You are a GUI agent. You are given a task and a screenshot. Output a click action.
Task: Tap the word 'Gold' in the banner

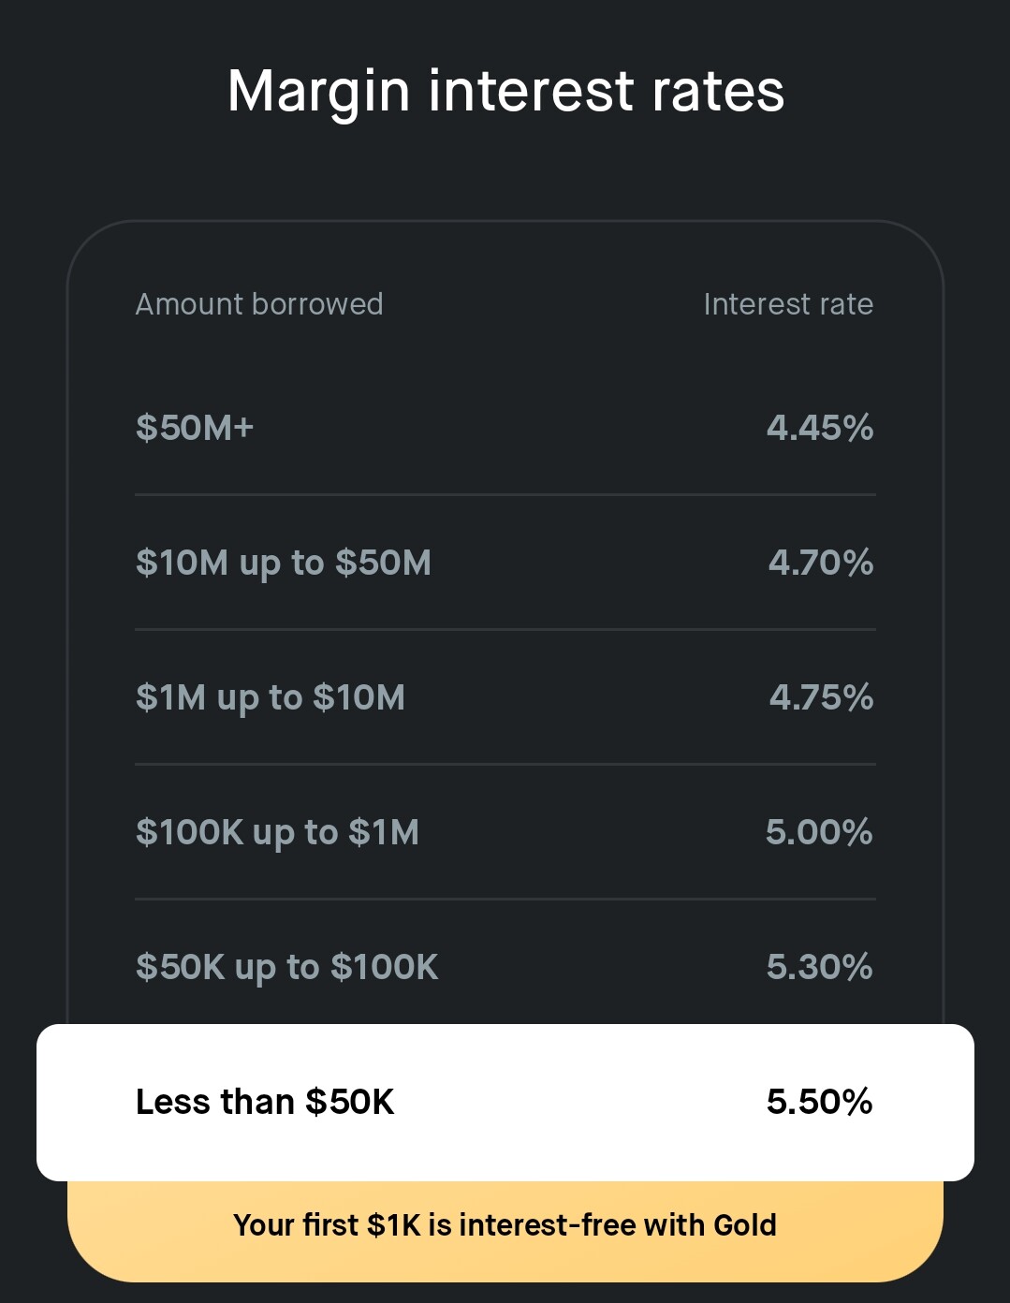745,1225
